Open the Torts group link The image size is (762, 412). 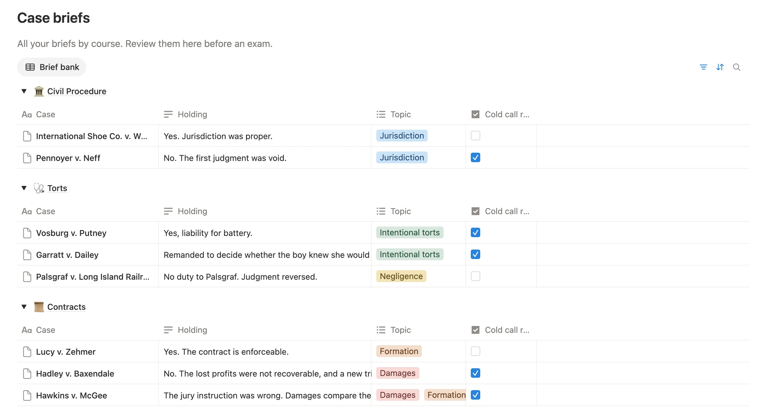click(x=57, y=188)
